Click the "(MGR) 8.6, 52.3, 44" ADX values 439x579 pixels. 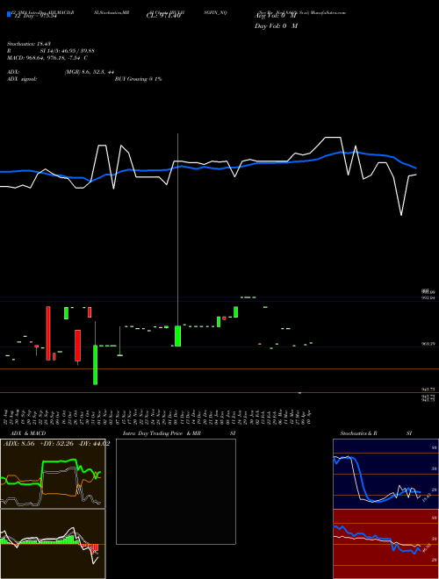tap(89, 72)
